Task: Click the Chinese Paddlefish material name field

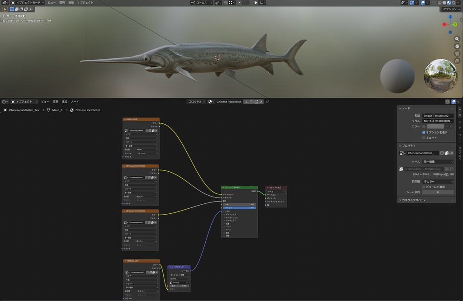Action: click(229, 102)
